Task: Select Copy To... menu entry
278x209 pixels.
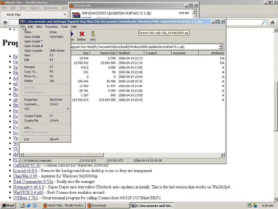Action: click(x=45, y=72)
